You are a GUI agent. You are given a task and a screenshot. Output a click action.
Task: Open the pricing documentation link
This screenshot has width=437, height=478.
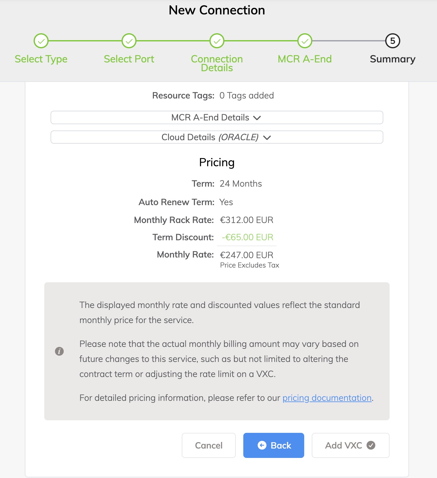click(x=327, y=398)
